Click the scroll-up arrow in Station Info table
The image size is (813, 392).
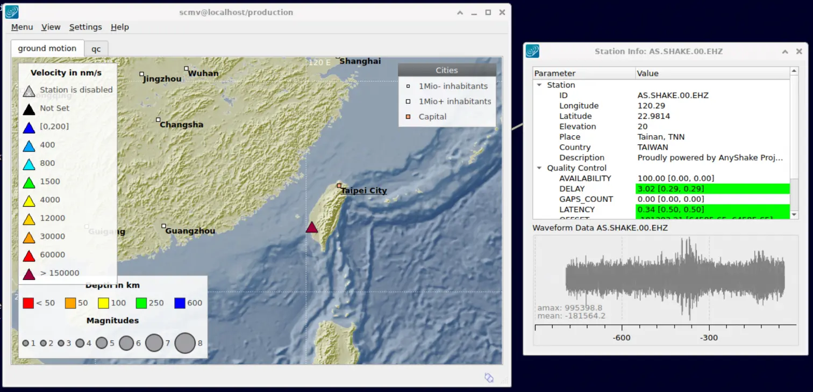click(794, 72)
